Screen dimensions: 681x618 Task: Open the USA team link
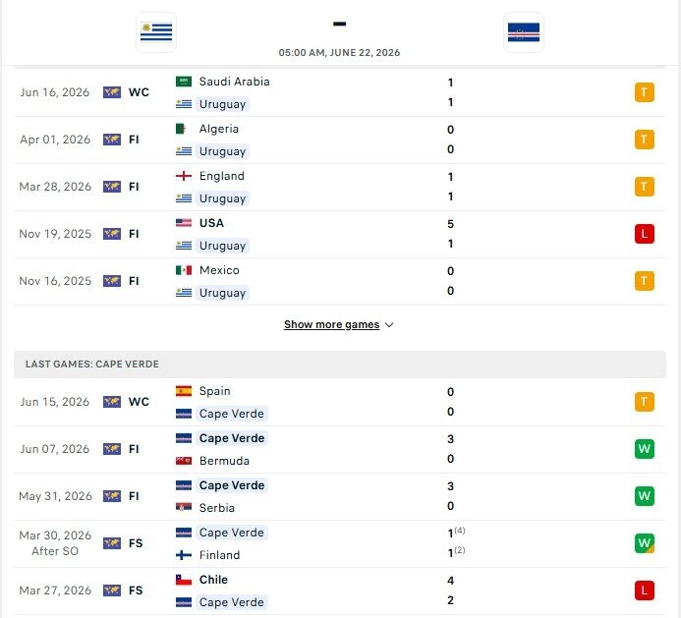211,223
